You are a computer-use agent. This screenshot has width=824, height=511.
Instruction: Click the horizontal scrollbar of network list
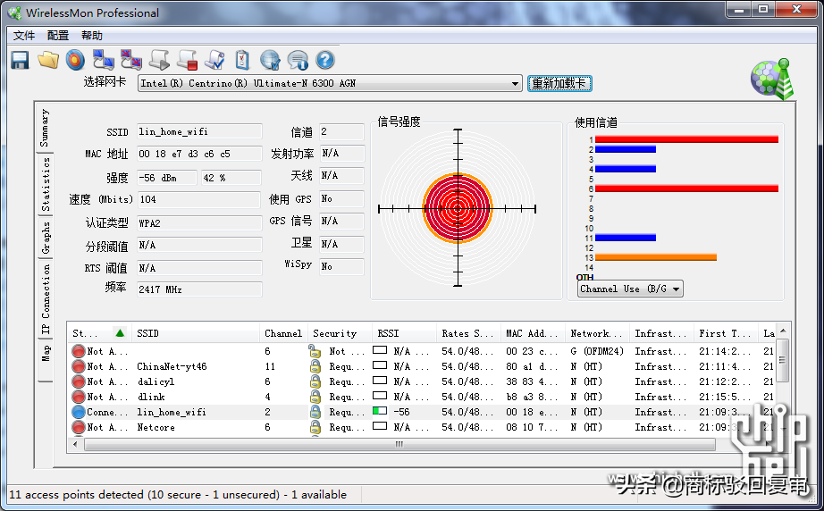click(x=399, y=444)
